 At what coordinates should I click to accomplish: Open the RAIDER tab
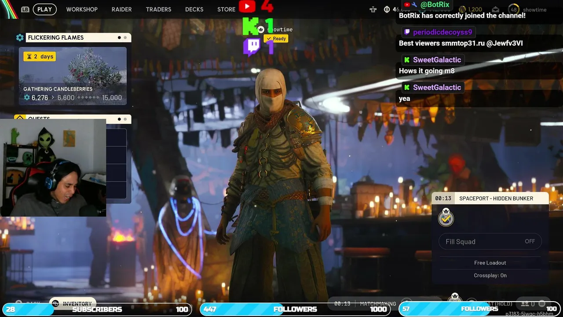121,9
